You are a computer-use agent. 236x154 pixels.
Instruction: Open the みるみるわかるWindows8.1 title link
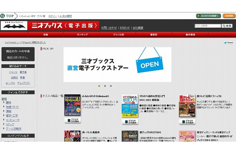point(96,96)
